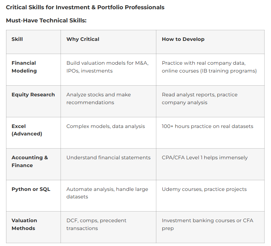Select the 'Valuation Methods' row label
The height and width of the screenshot is (246, 271).
24,224
